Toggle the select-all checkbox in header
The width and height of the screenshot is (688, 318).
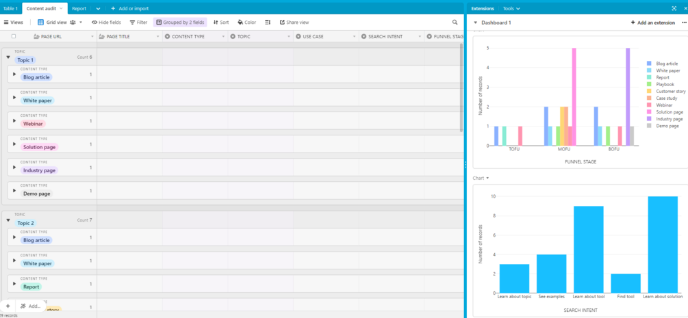click(x=14, y=36)
